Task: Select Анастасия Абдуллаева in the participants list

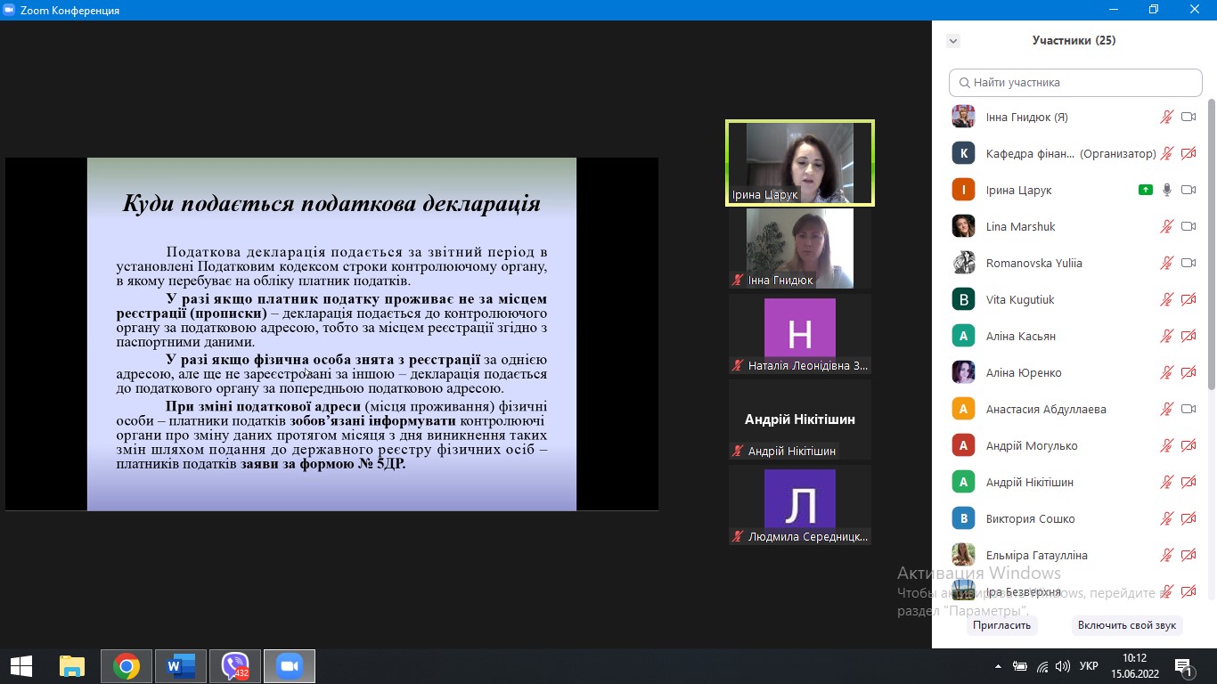Action: (1045, 409)
